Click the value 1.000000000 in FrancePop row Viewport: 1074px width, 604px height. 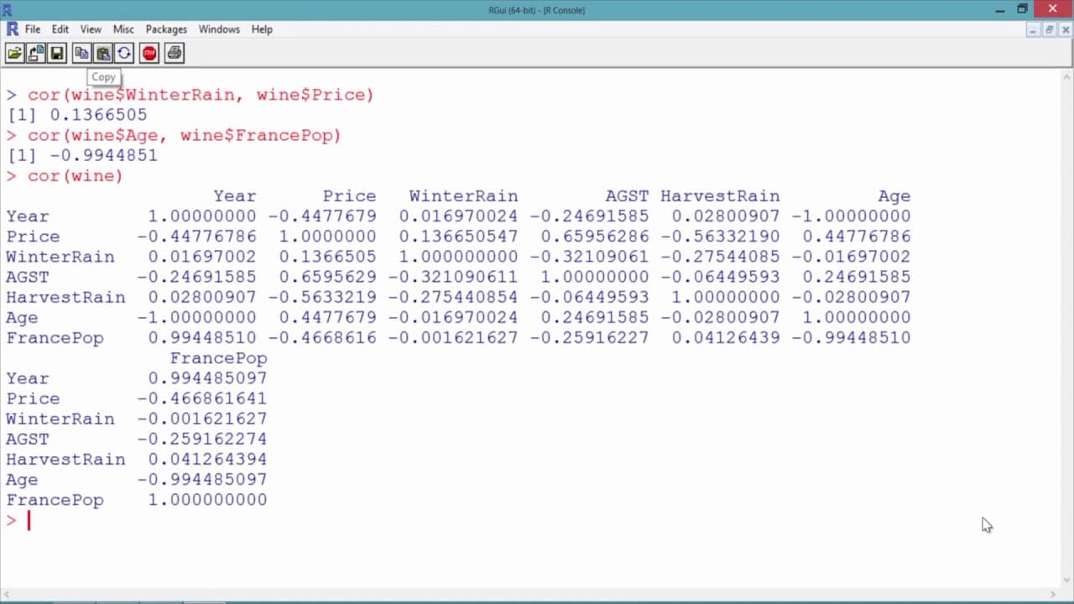coord(207,500)
